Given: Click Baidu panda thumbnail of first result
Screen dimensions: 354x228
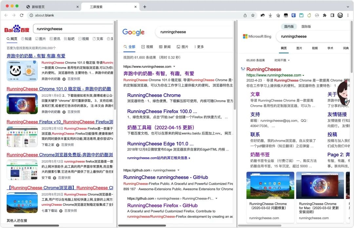Looking at the screenshot, I should tap(22, 71).
